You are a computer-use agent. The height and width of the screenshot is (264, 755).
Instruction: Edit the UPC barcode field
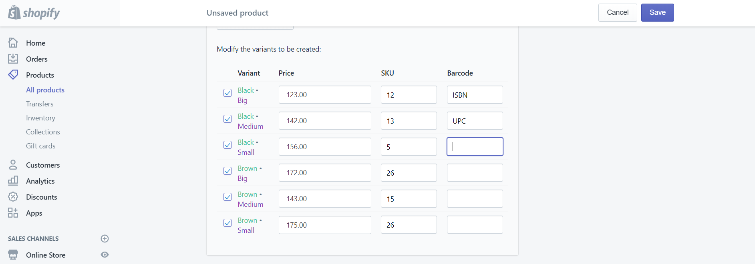475,121
